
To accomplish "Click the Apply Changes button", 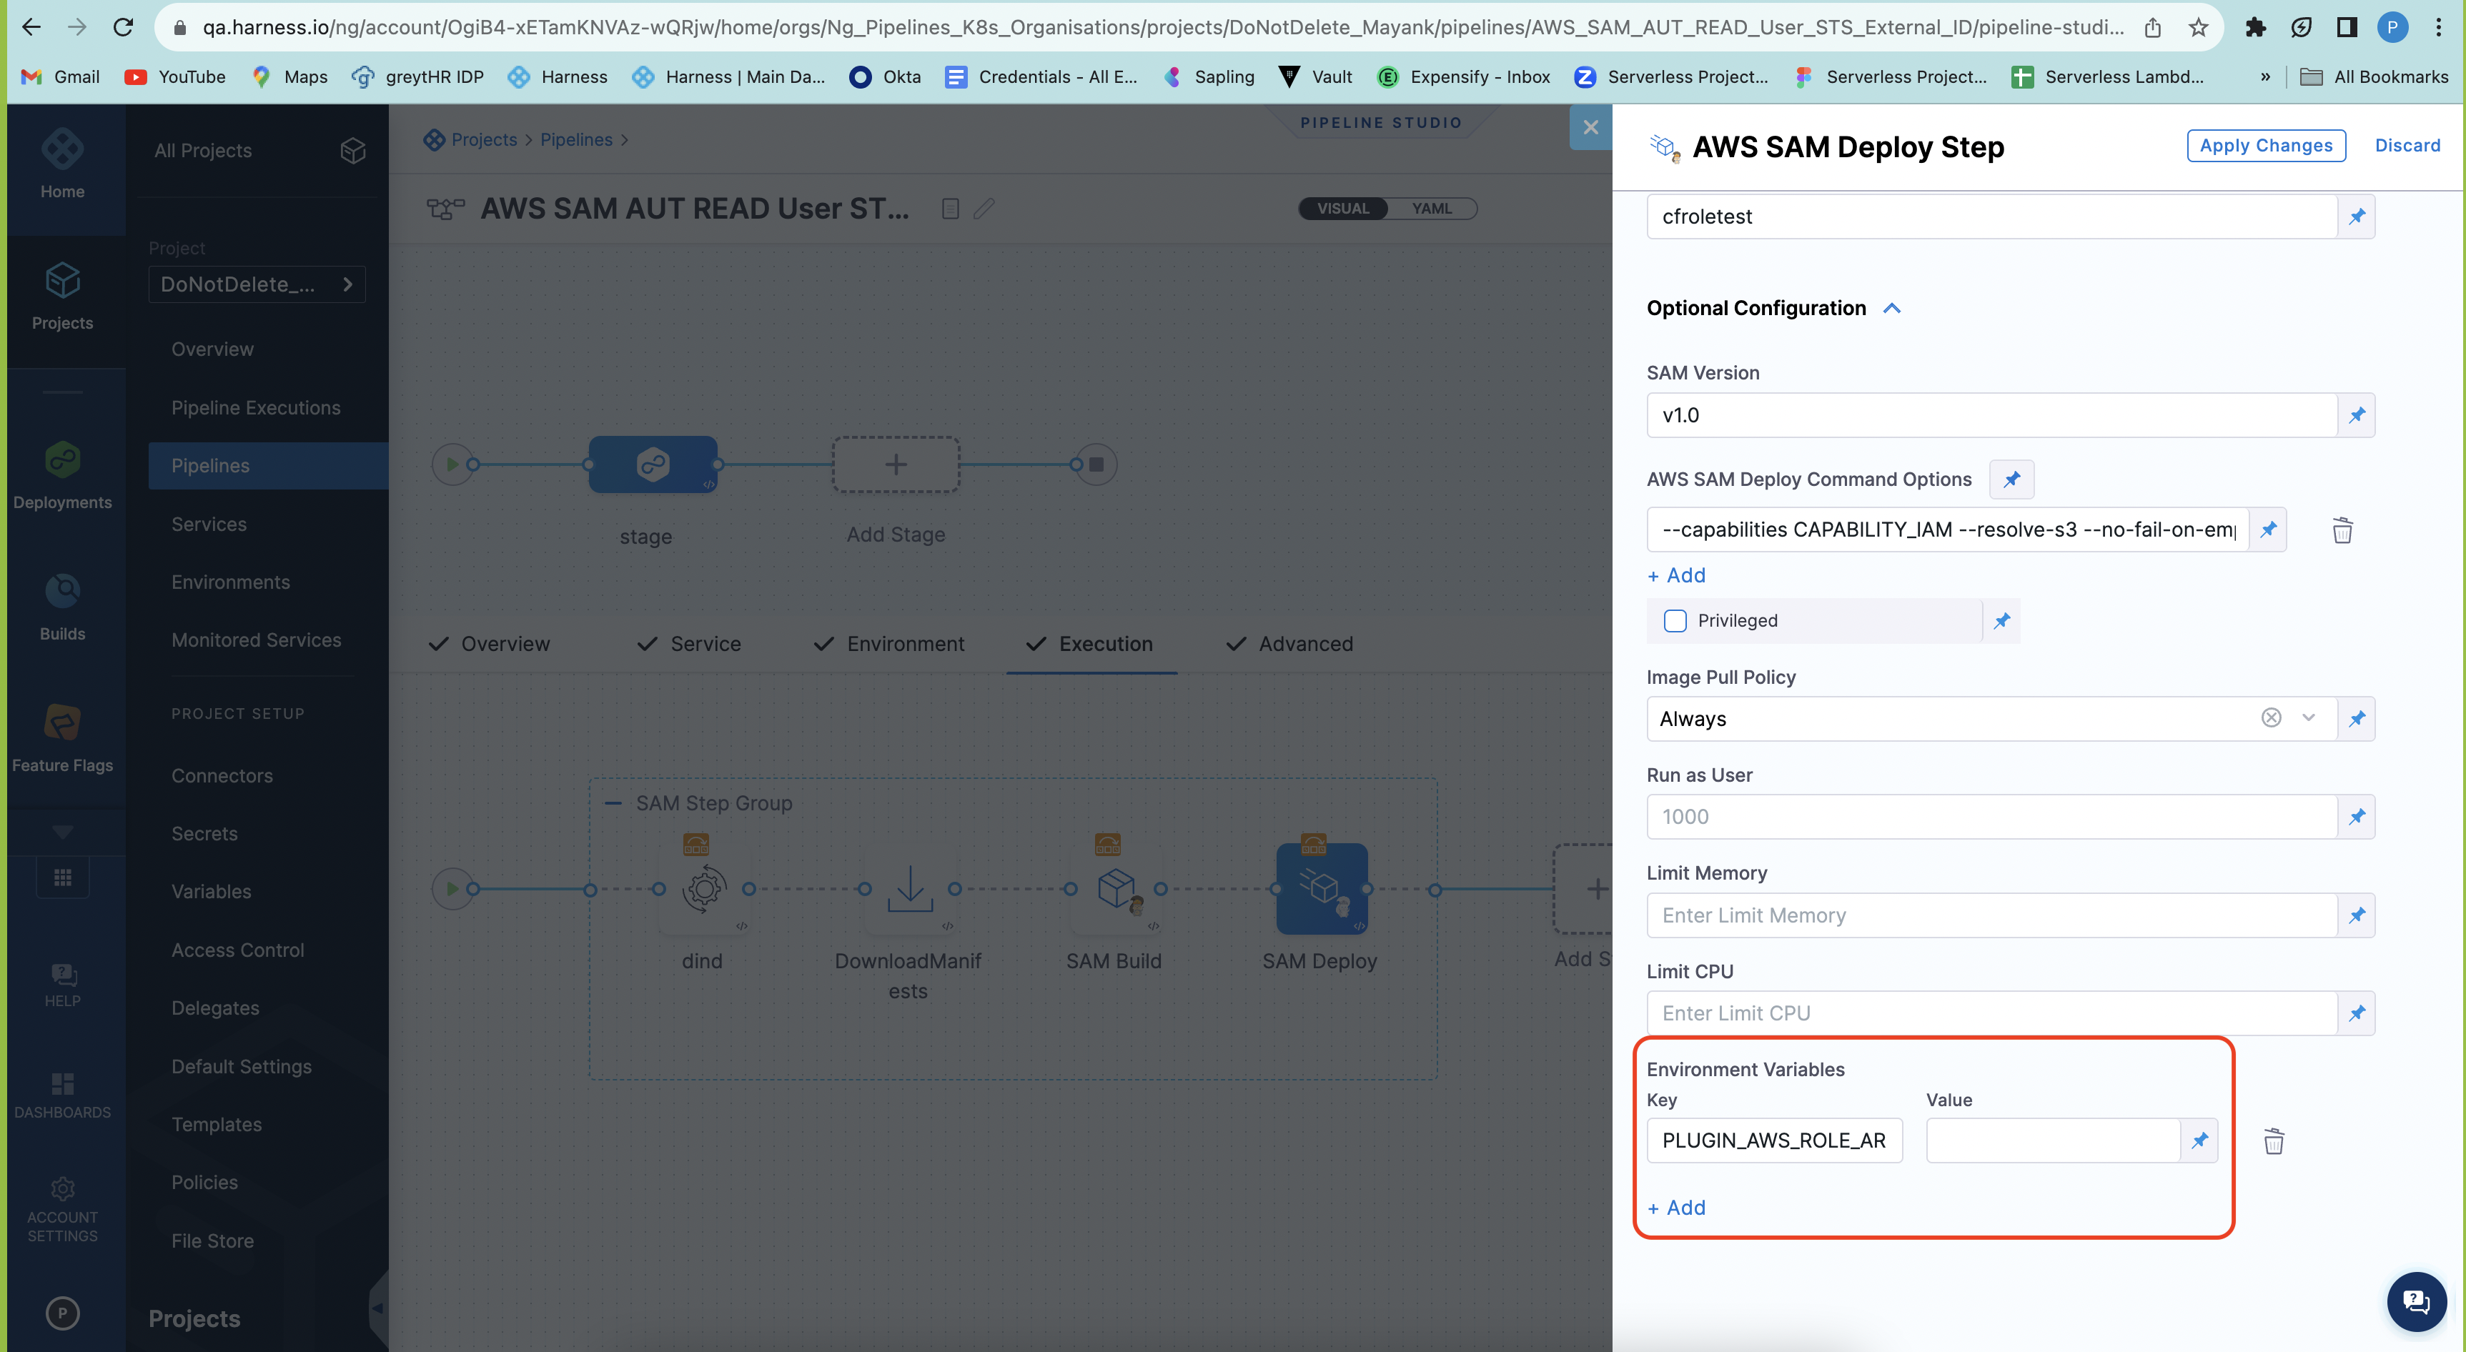I will point(2265,146).
